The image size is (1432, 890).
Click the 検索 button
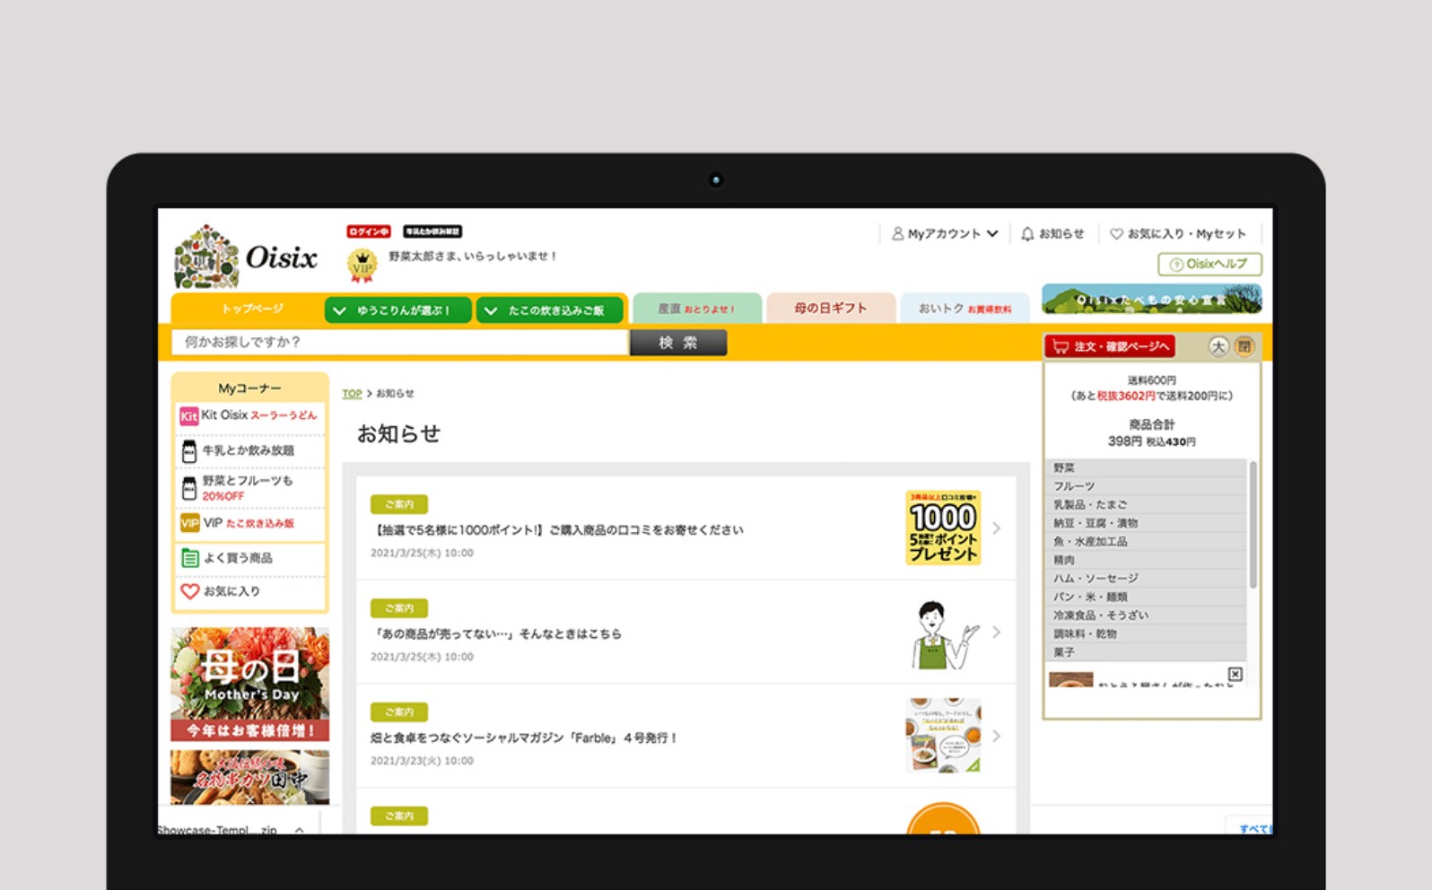click(x=678, y=343)
